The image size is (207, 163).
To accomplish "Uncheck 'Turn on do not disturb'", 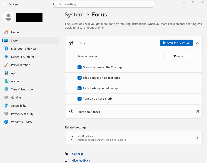I will [79, 99].
